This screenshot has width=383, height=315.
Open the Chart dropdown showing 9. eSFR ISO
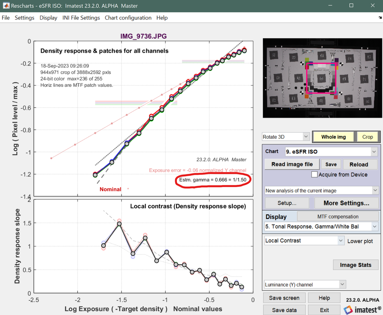coord(331,152)
